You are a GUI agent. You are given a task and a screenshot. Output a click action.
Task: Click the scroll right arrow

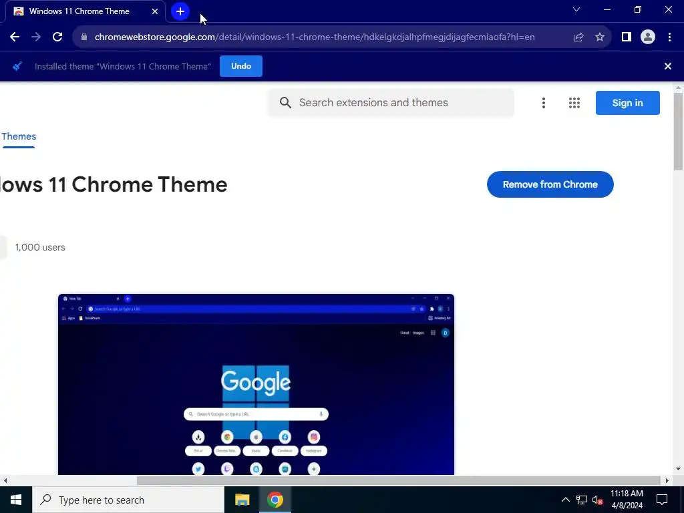tap(667, 481)
